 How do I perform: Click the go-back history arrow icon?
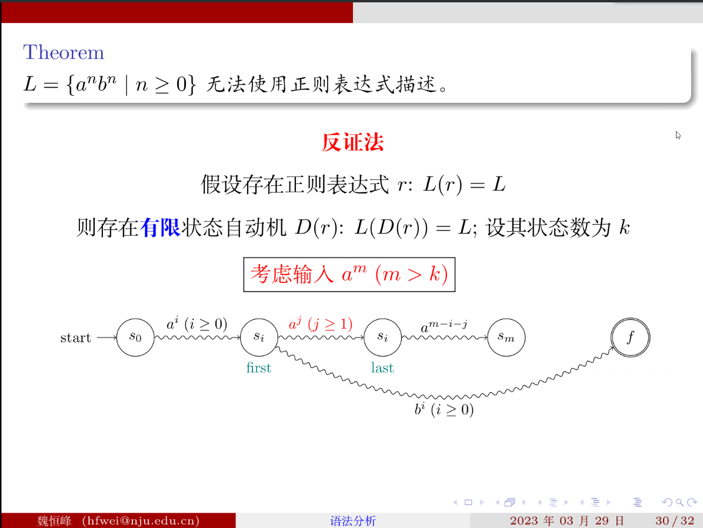(x=668, y=502)
